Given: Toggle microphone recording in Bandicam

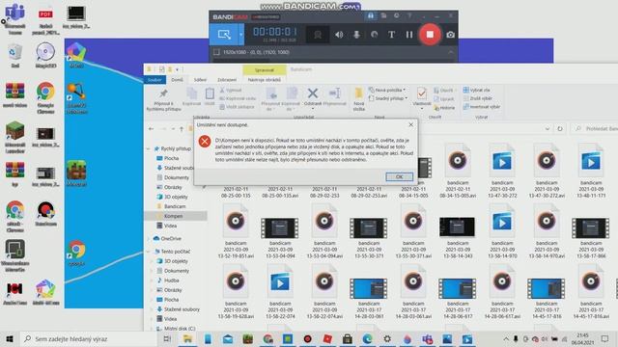Looking at the screenshot, I should click(x=356, y=35).
